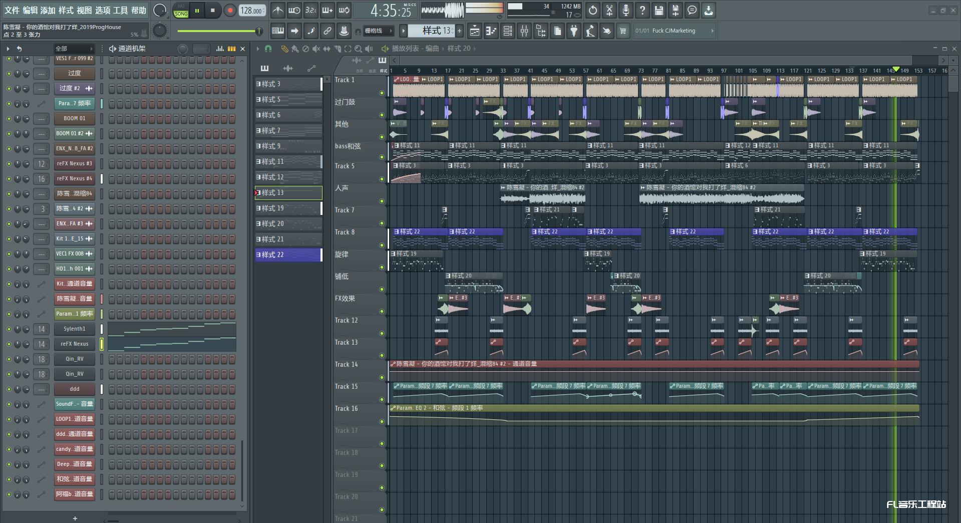Toggle the step edit footprints icon
This screenshot has height=523, width=961.
click(x=311, y=31)
